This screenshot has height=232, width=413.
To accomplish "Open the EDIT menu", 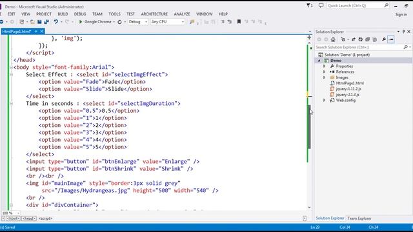I will pos(11,14).
